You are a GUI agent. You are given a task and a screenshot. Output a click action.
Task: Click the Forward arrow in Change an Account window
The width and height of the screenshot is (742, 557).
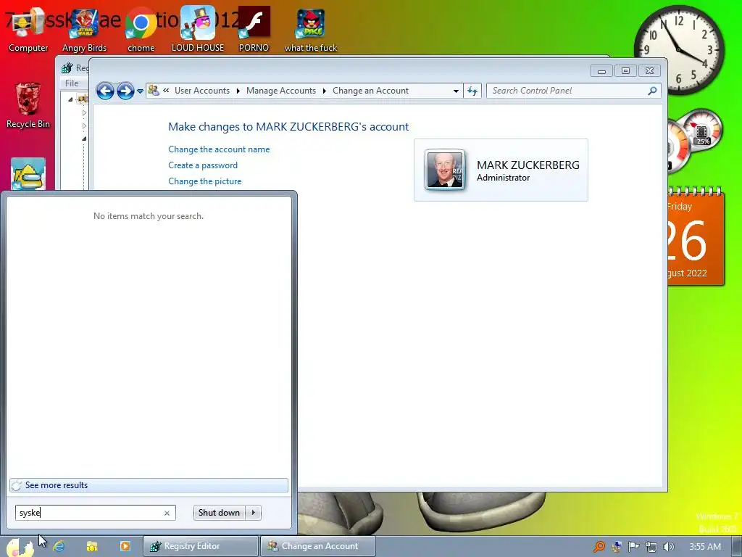pyautogui.click(x=125, y=91)
